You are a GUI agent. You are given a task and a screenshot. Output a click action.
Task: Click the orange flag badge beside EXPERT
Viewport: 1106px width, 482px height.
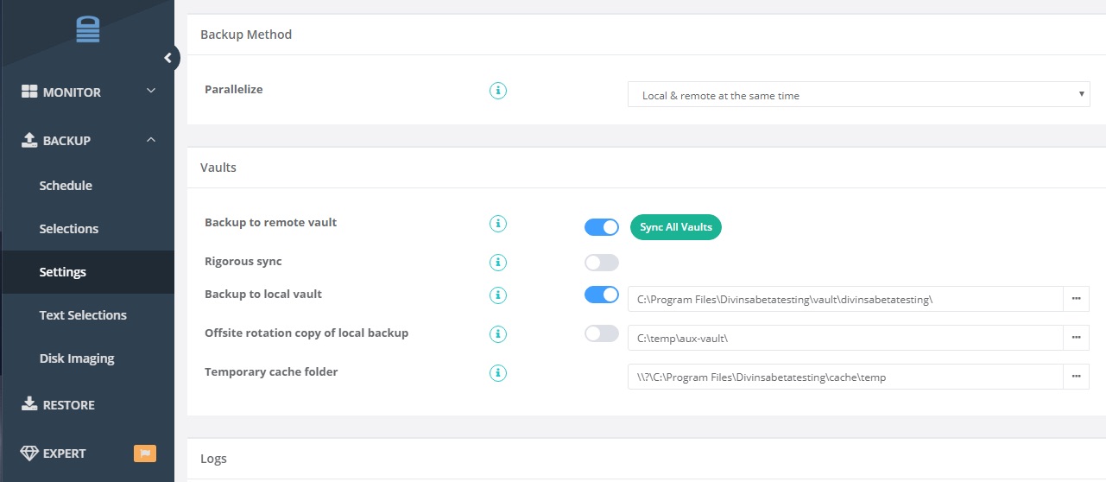144,453
